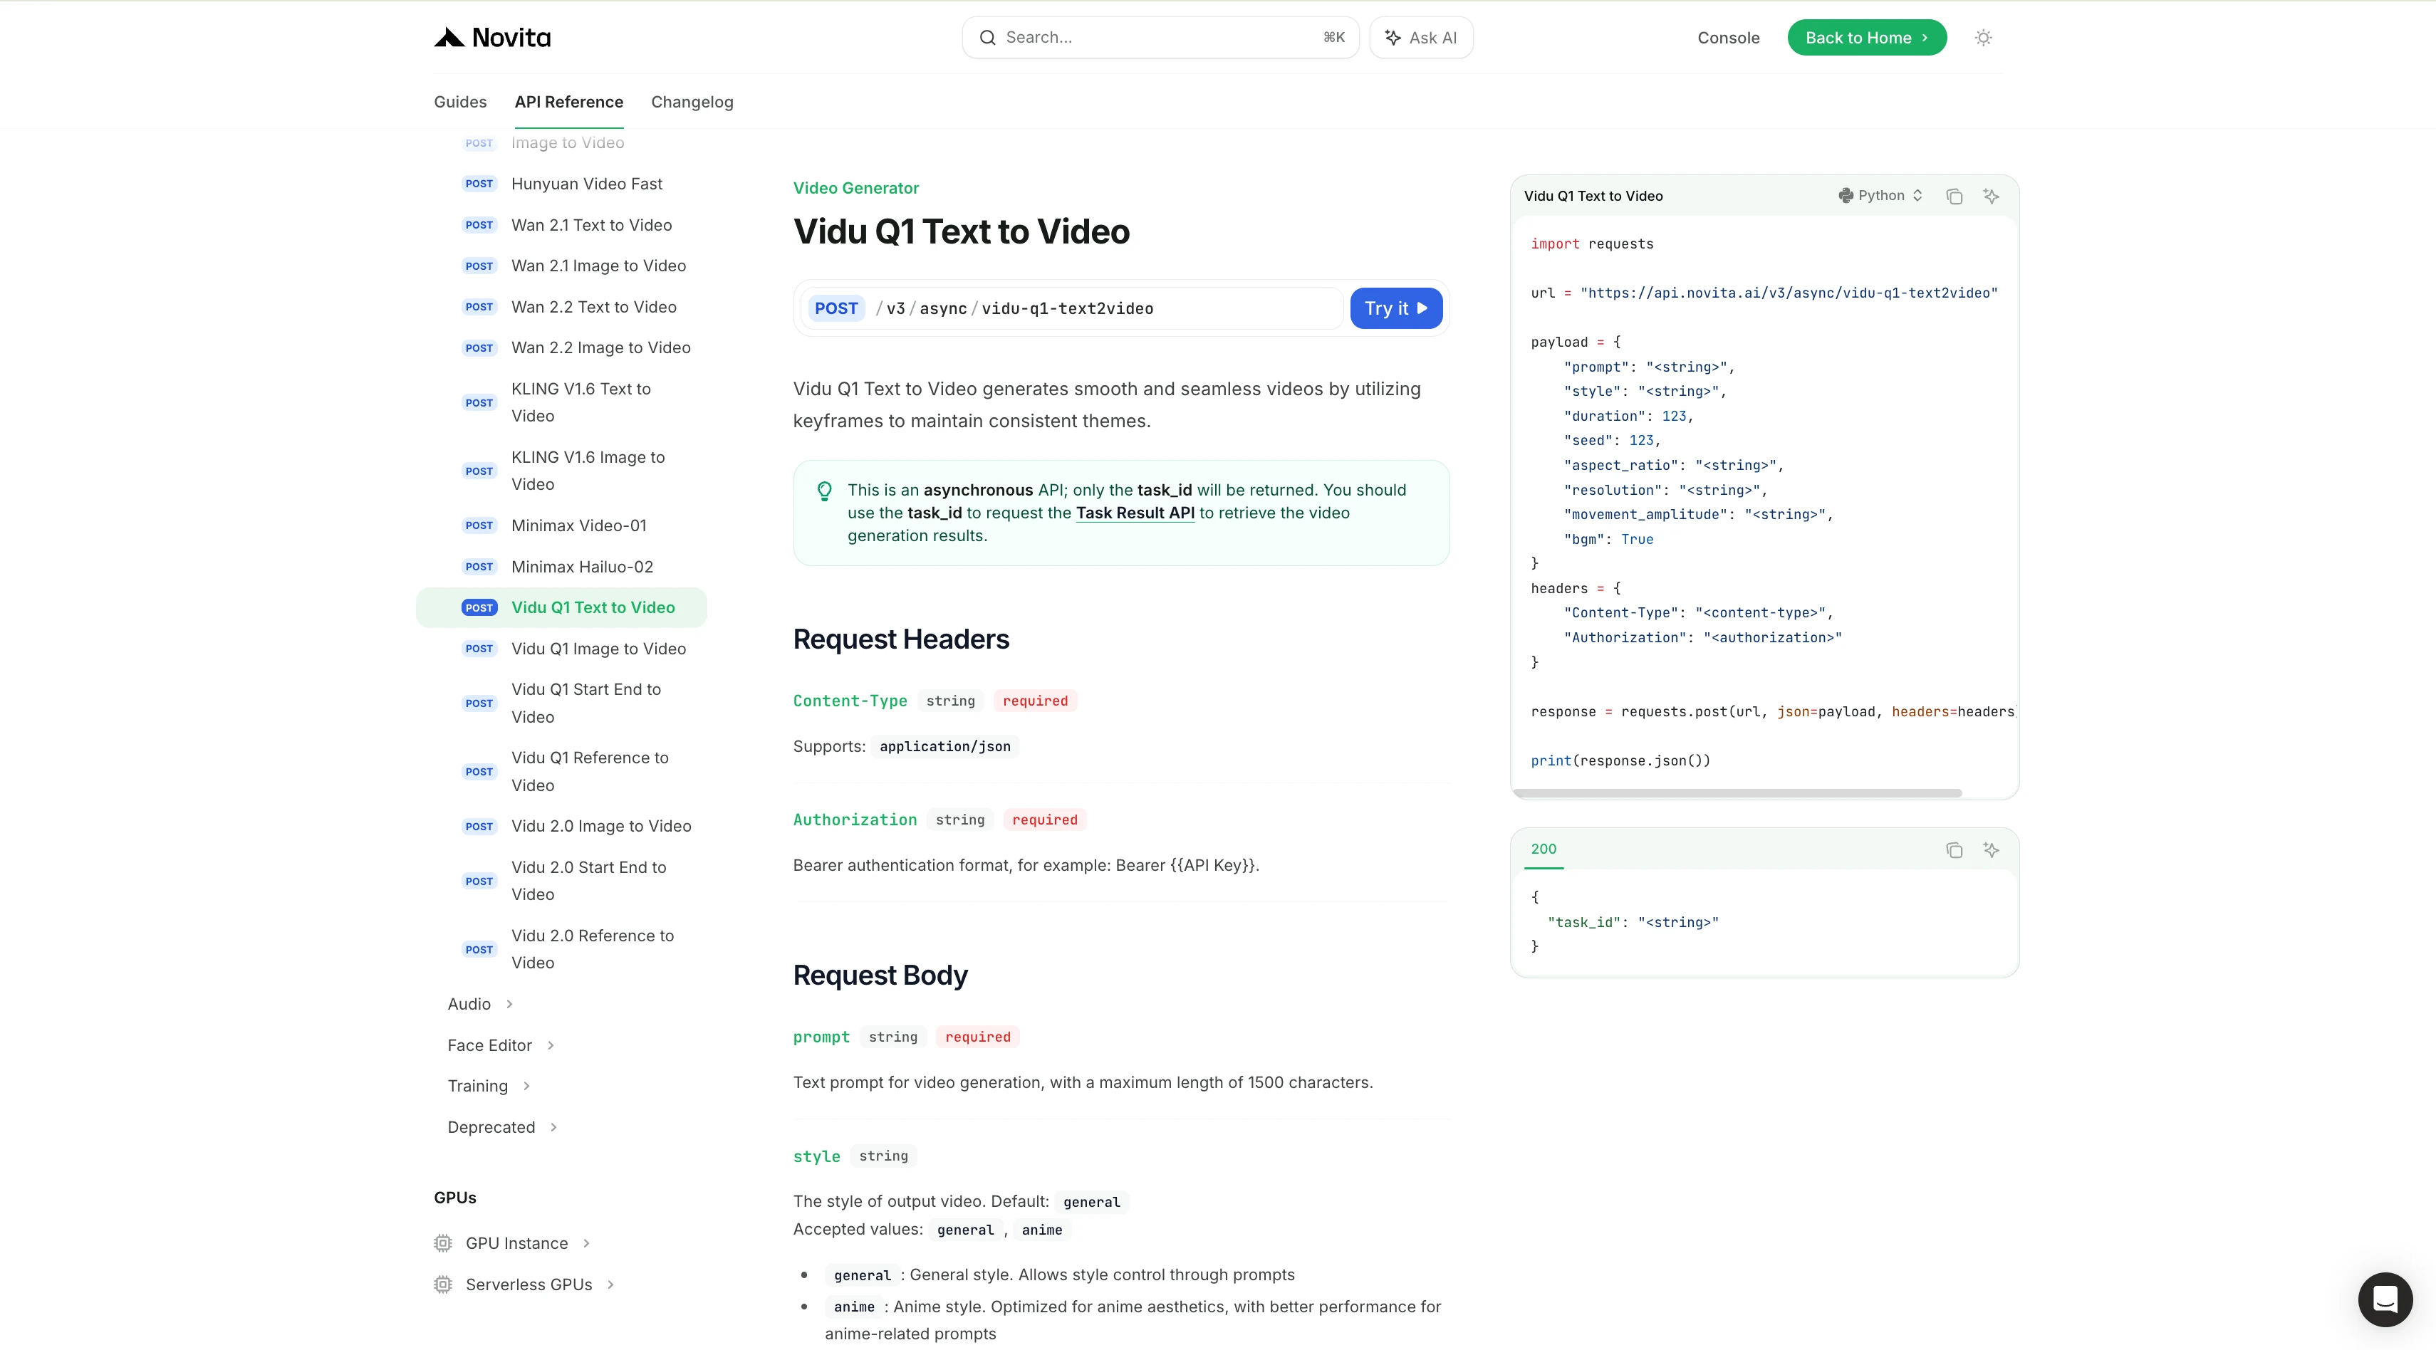Open Vidu Q1 Reference to Video
The height and width of the screenshot is (1350, 2436).
coord(590,771)
